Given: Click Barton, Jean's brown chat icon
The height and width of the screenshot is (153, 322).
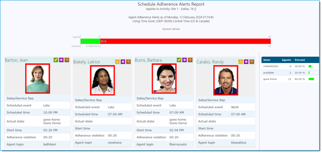Looking at the screenshot, I should coord(67,60).
